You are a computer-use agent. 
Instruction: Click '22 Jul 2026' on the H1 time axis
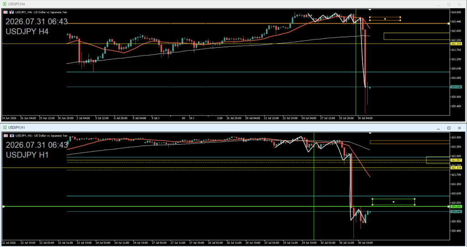pos(9,242)
